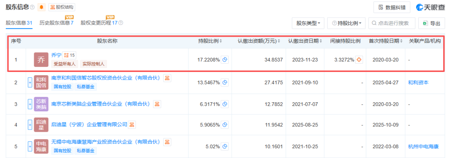The image size is (449, 158).
Task: Open the 持股比例 dropdown filter
Action: coord(346,23)
